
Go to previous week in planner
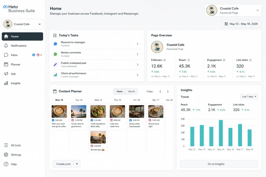pos(160,91)
